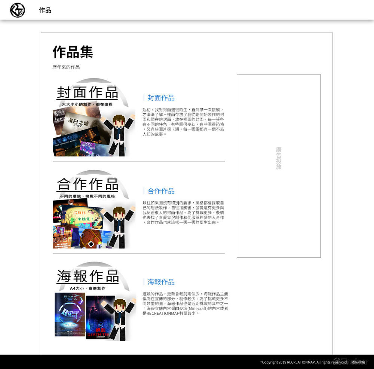Click the 歷年來的作品 subtitle text
This screenshot has height=369, width=374.
tap(66, 67)
